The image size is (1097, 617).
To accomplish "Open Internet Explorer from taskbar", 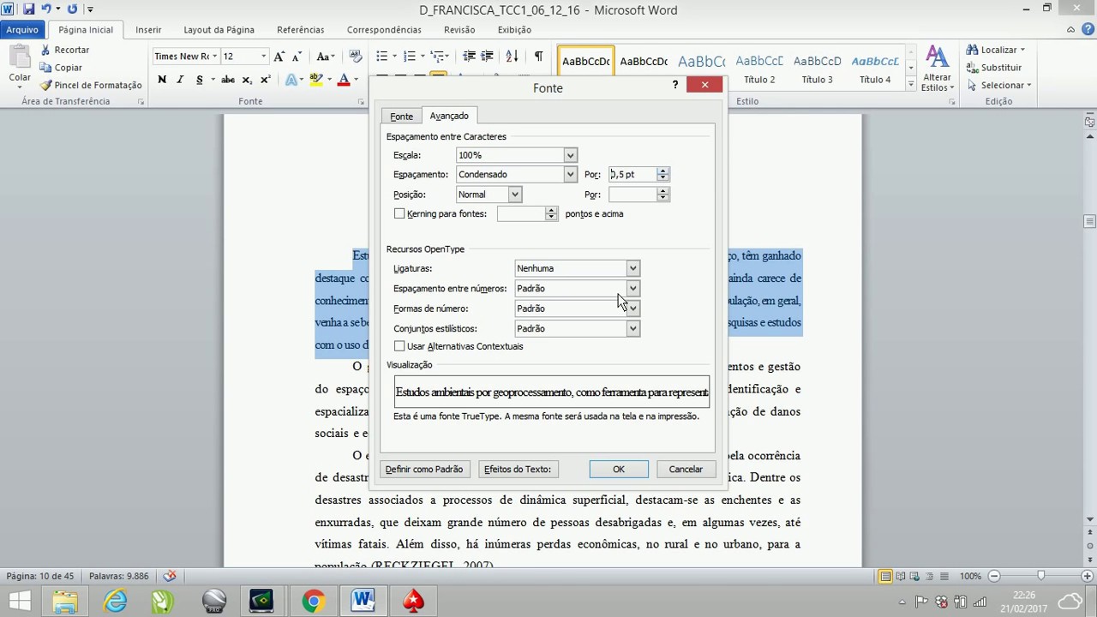I will click(x=115, y=601).
